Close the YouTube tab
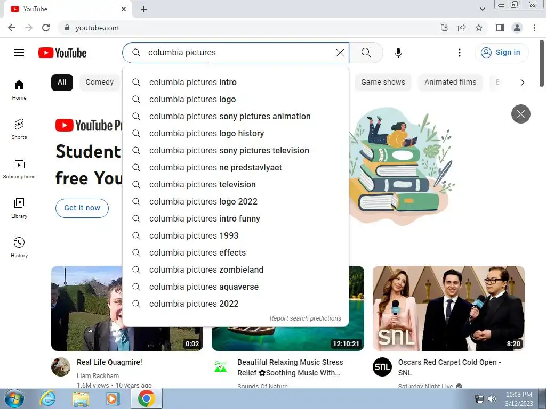Viewport: 546px width, 409px height. click(124, 9)
